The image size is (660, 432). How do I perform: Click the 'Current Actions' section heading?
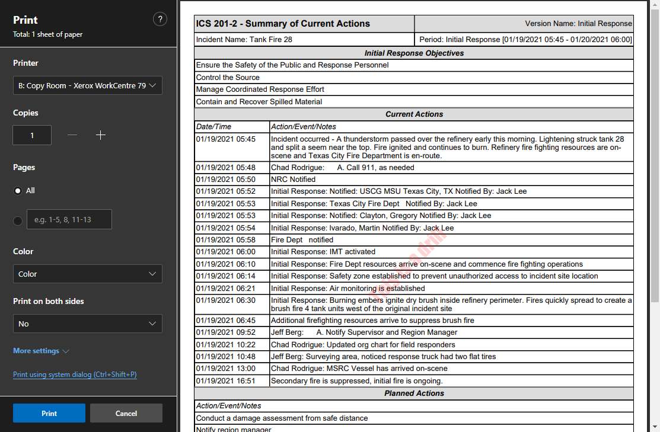tap(414, 114)
